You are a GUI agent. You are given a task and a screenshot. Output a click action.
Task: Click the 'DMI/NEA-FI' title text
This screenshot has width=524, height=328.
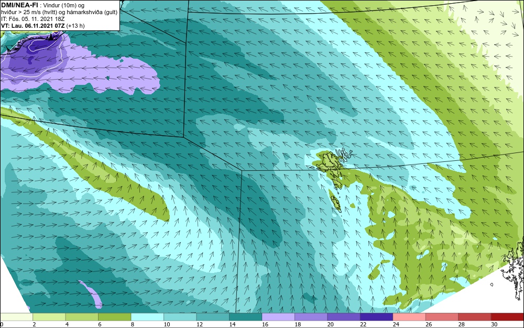(x=19, y=5)
